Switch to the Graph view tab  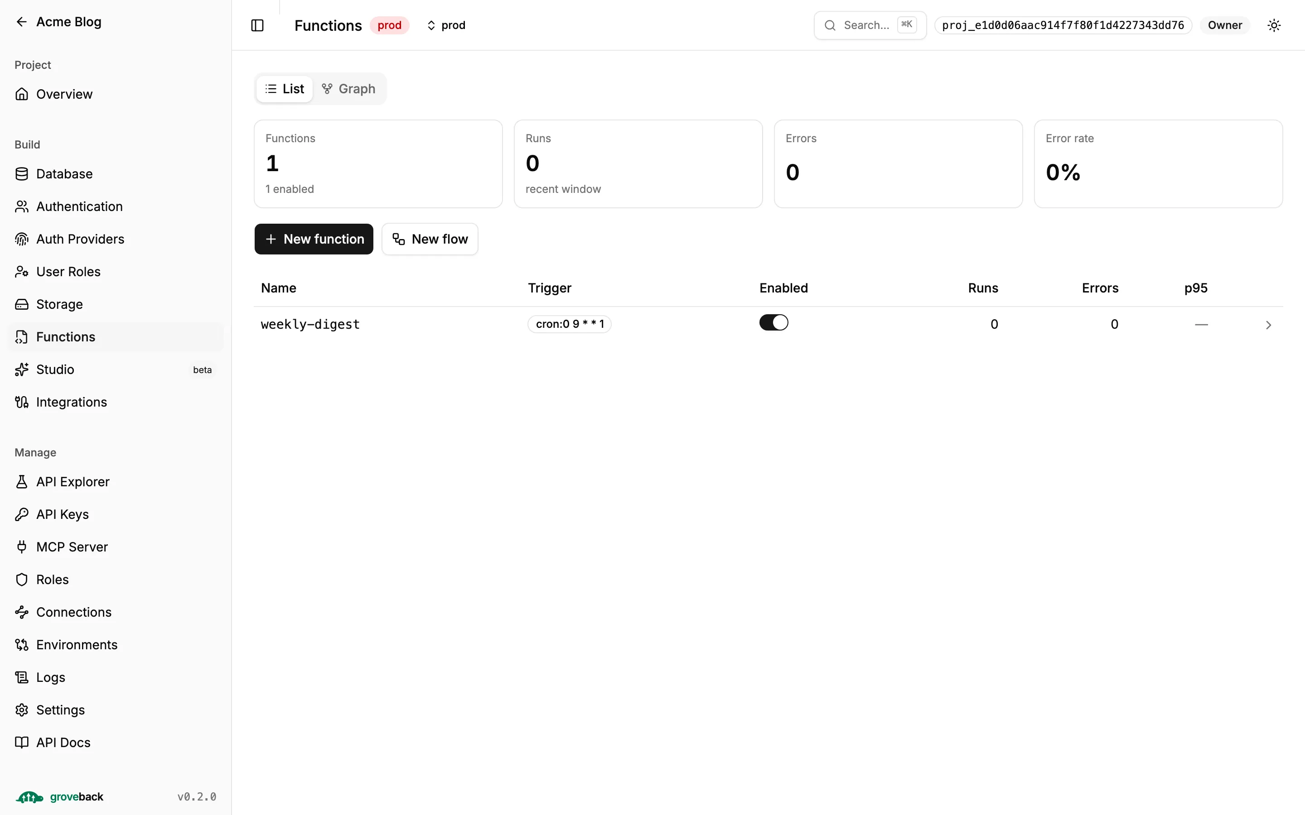(348, 89)
